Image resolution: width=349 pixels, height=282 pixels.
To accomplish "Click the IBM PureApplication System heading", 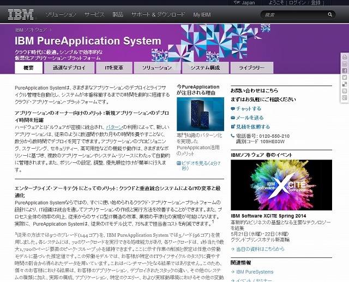I will click(88, 41).
